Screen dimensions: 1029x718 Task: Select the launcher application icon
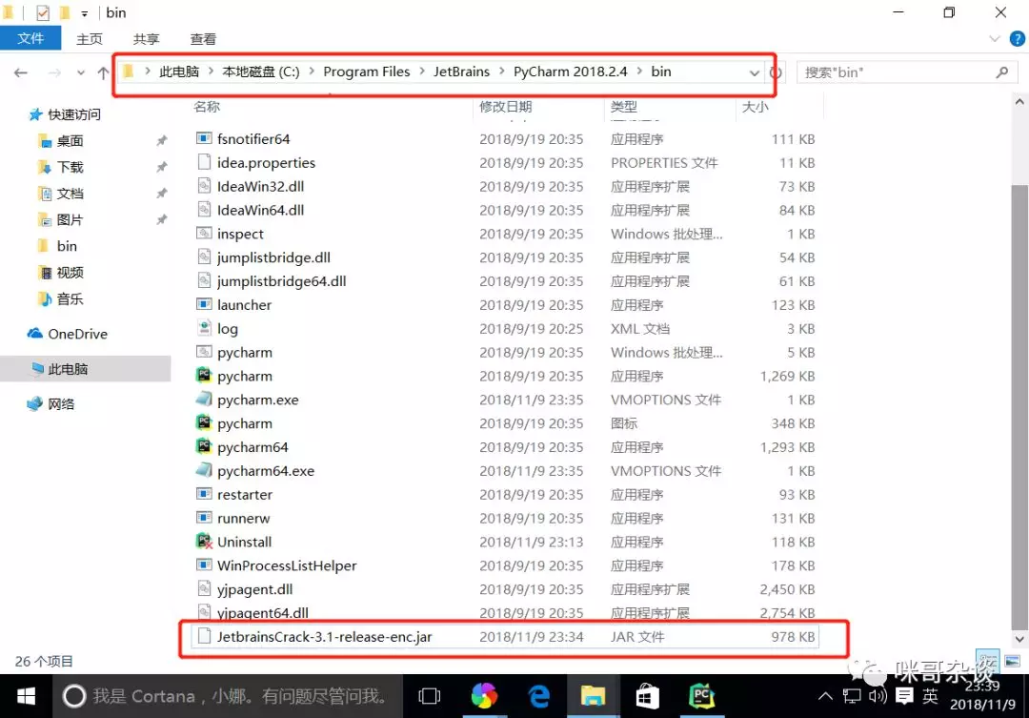(x=204, y=304)
